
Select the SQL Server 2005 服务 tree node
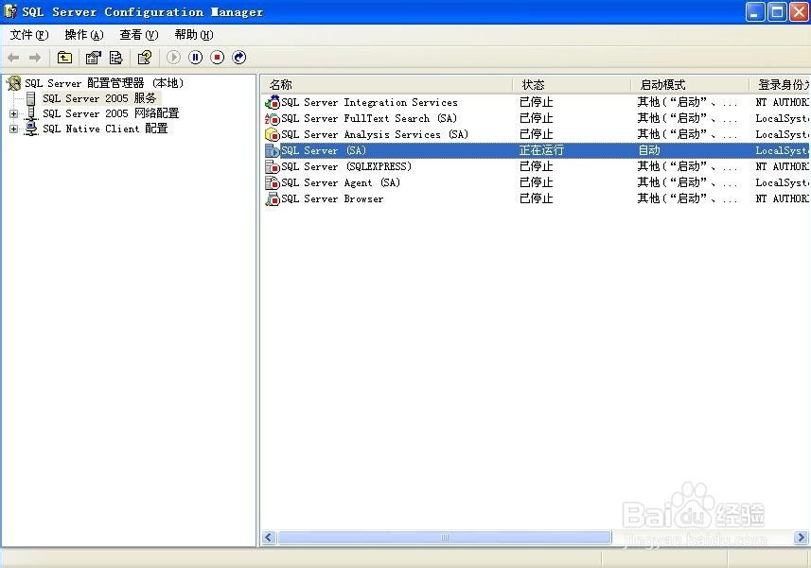pyautogui.click(x=99, y=98)
